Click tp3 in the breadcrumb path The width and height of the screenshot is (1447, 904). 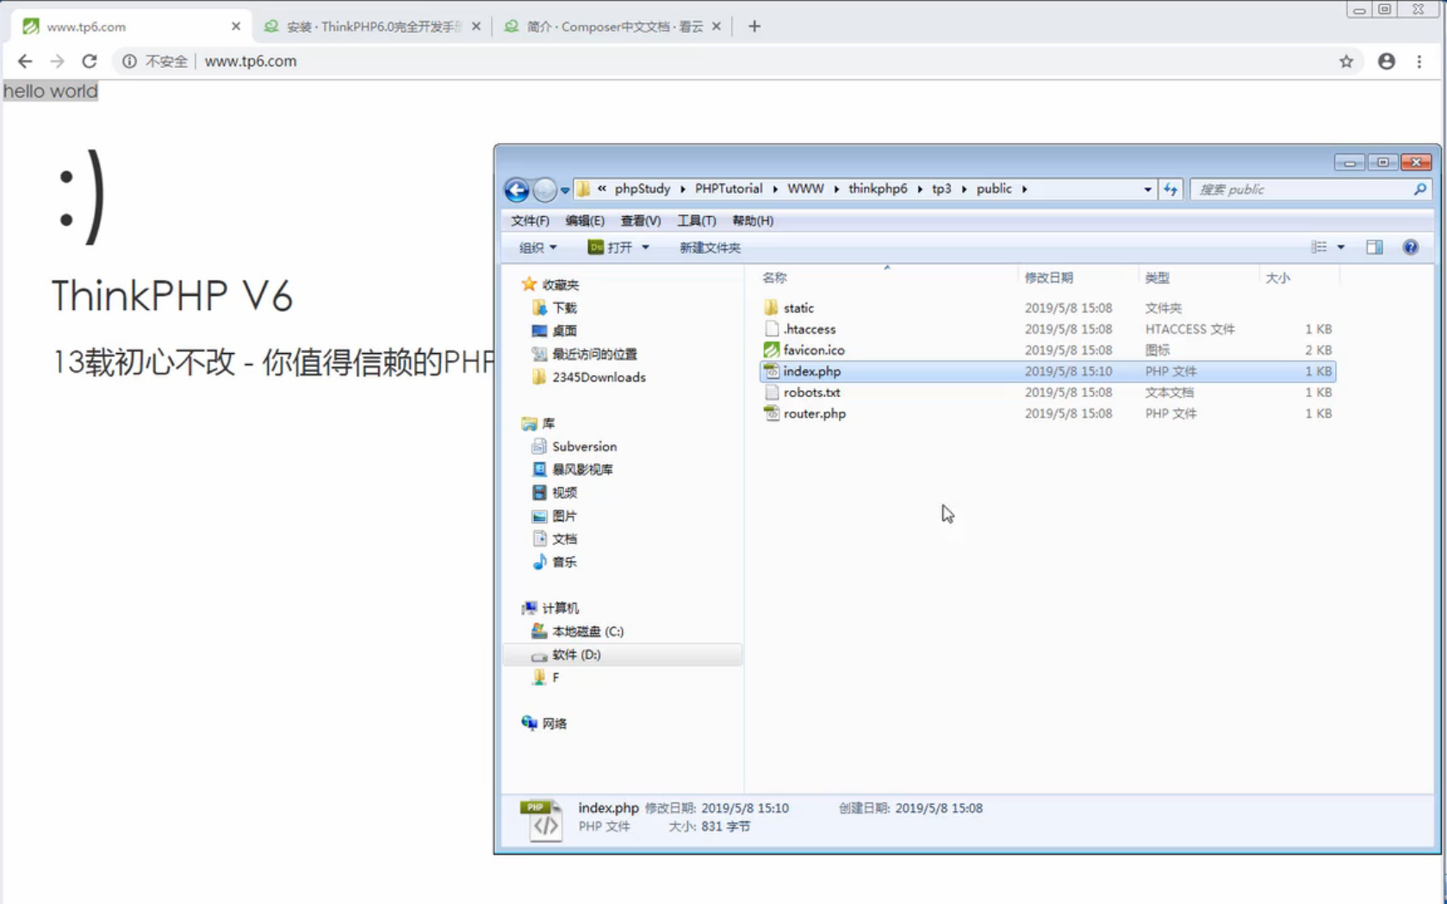(x=941, y=189)
